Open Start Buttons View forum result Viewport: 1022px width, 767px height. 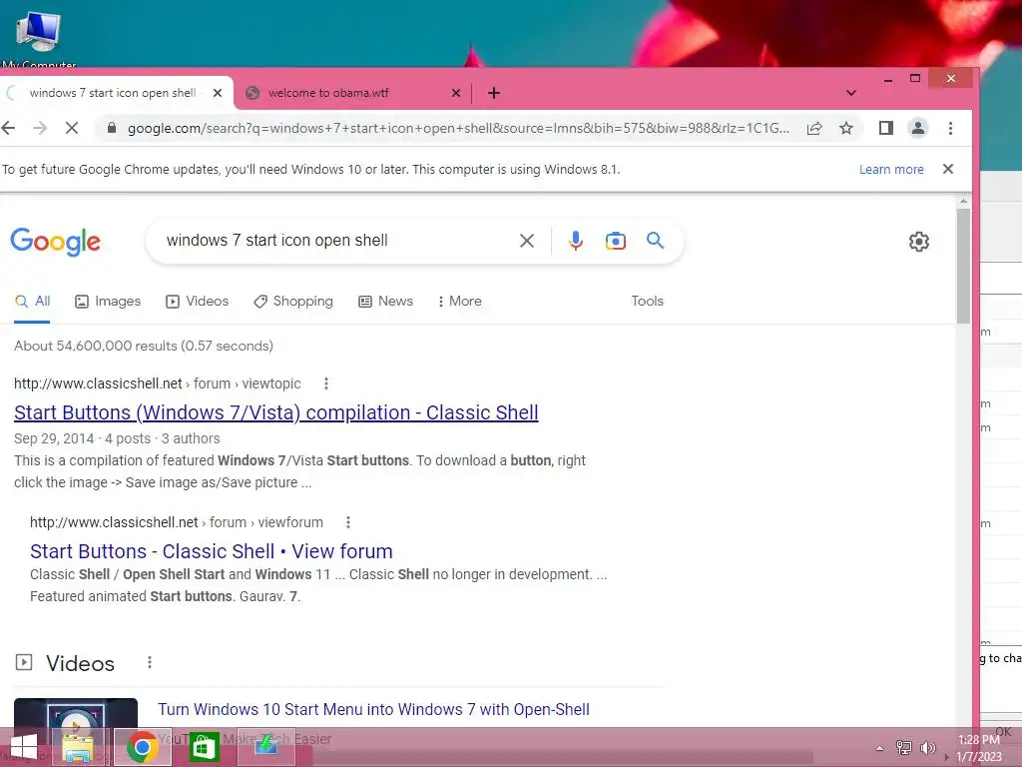212,551
